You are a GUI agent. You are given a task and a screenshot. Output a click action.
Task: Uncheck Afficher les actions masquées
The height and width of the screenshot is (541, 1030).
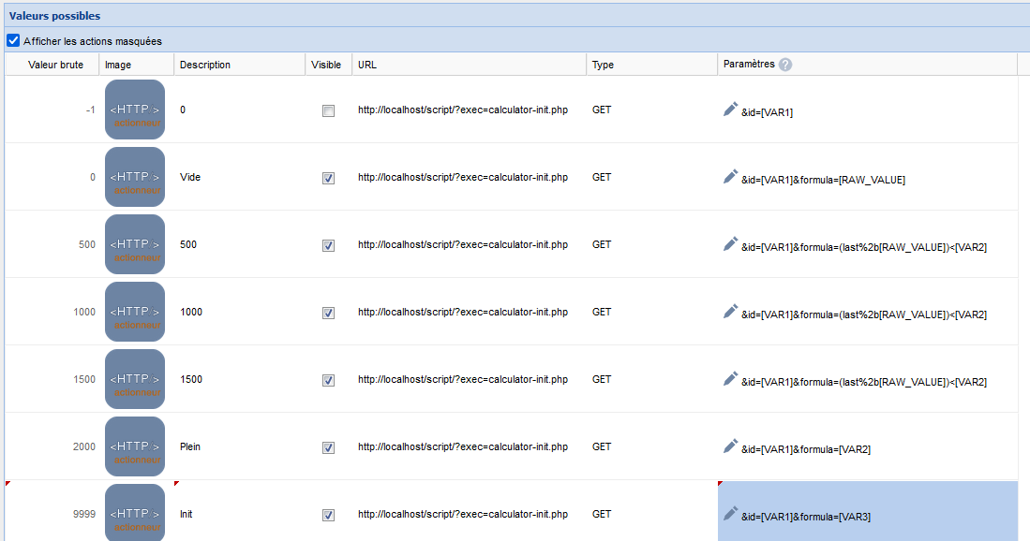[x=13, y=41]
